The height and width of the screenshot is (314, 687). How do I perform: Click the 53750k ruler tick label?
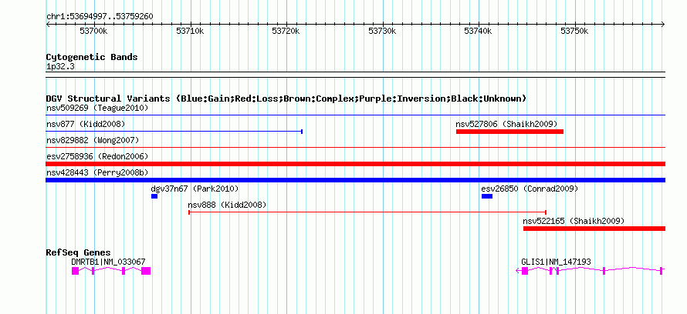click(574, 32)
